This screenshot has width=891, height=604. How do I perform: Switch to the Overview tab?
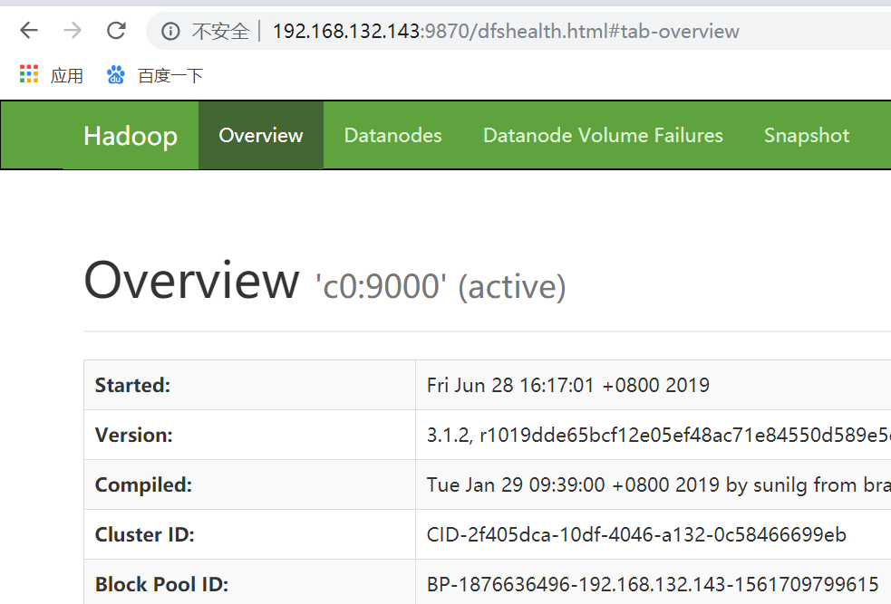(261, 135)
